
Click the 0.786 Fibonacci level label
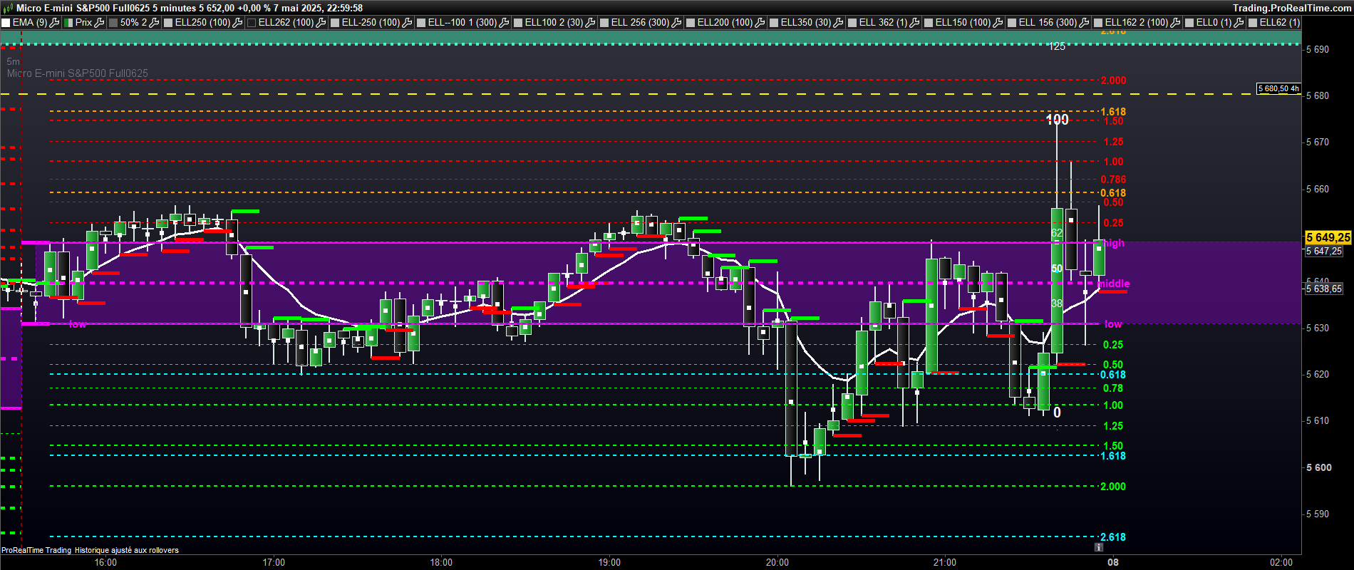pos(1113,180)
